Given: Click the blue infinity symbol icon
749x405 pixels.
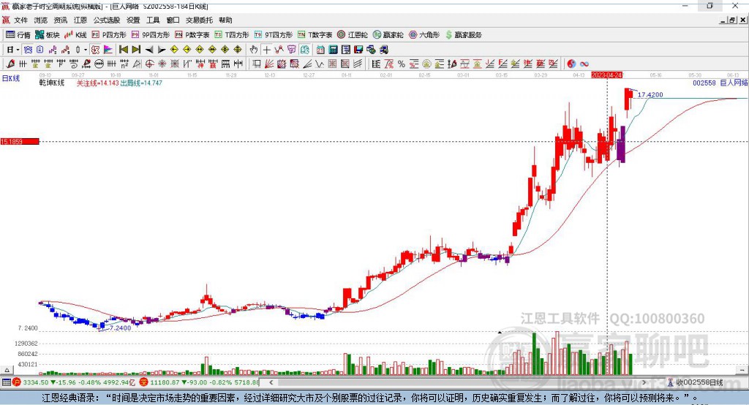Looking at the screenshot, I should 584,64.
